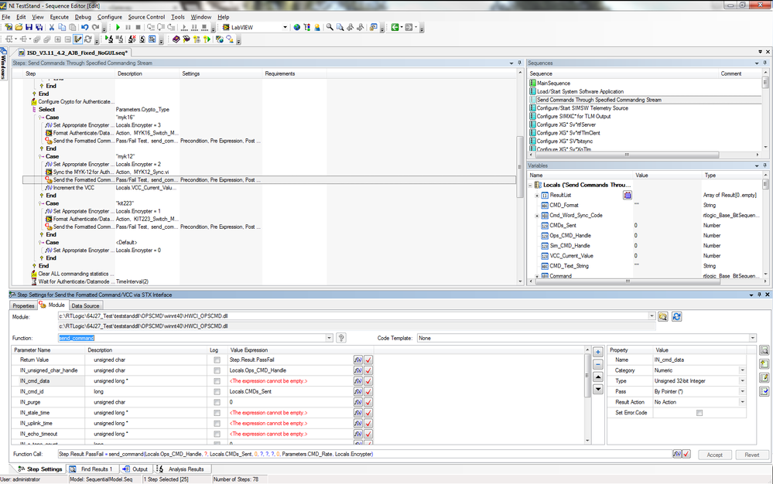This screenshot has width=773, height=484.
Task: Open the Execute menu
Action: tap(59, 17)
